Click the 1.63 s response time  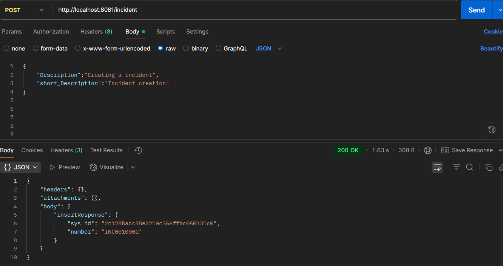[380, 150]
